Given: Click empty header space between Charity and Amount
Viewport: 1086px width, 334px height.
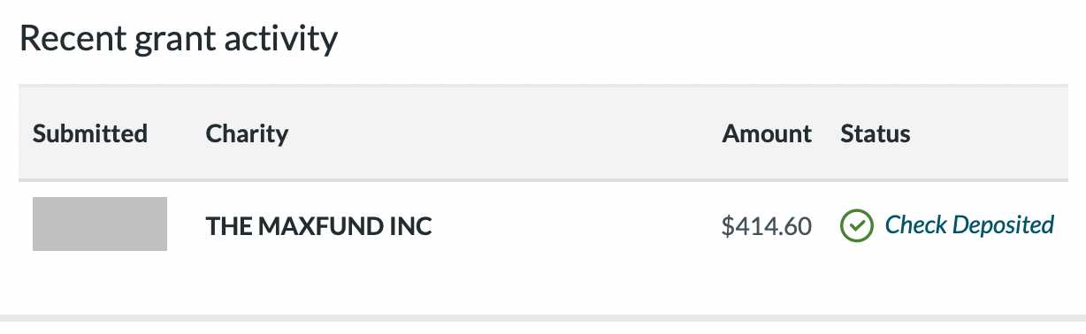Looking at the screenshot, I should pyautogui.click(x=504, y=134).
